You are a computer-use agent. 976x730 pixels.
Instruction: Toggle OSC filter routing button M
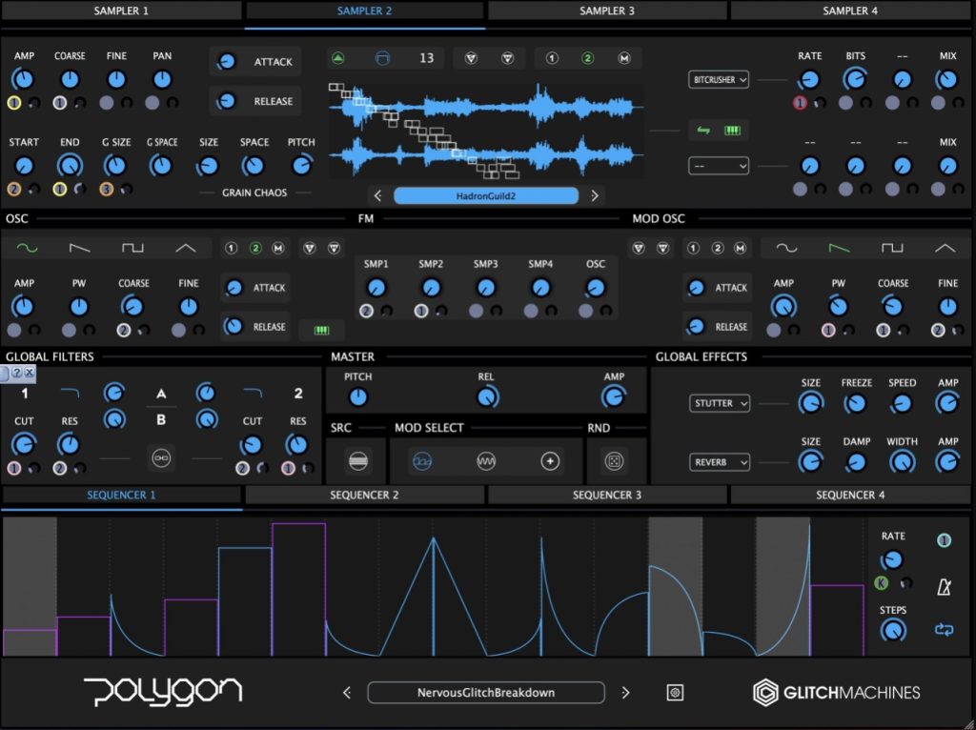tap(278, 249)
